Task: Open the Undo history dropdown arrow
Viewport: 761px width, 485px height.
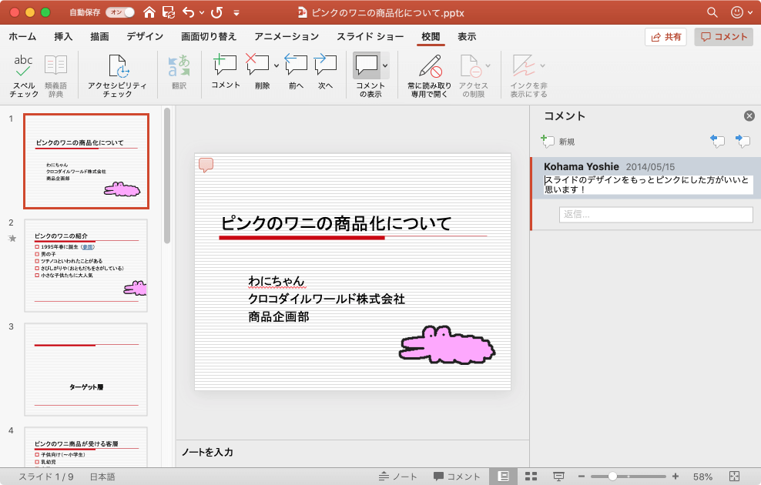Action: coord(201,13)
